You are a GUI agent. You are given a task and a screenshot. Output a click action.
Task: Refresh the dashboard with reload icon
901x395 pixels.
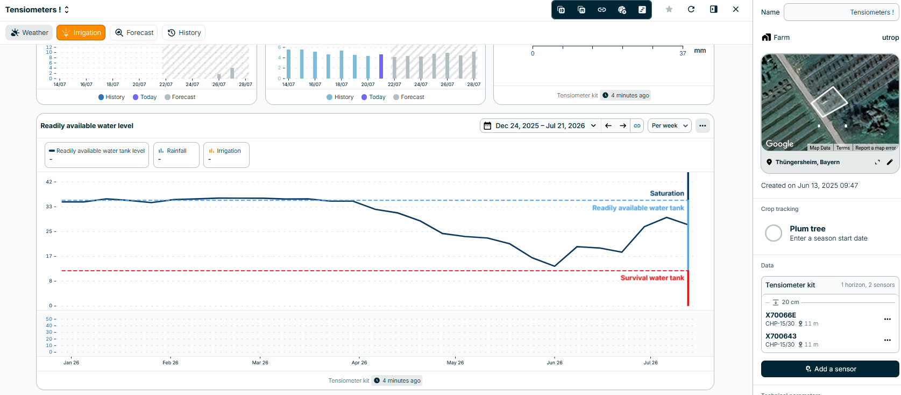point(691,9)
